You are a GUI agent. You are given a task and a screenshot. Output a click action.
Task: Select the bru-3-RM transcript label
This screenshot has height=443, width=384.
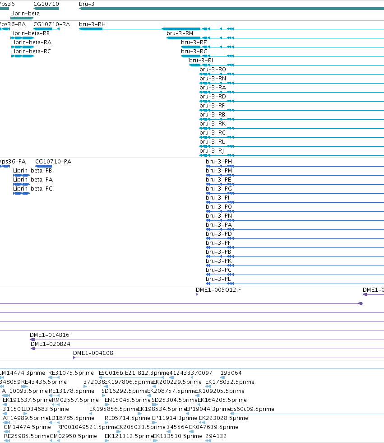pos(180,33)
